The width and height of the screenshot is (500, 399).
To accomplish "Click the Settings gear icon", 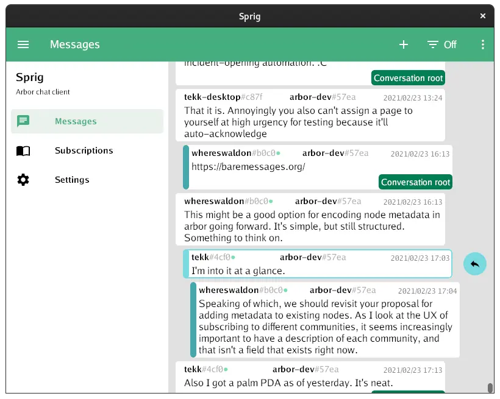I will coord(23,180).
